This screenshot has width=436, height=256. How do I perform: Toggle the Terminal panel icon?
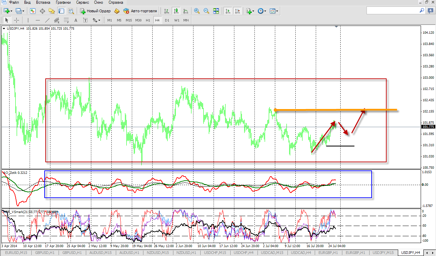pyautogui.click(x=61, y=11)
